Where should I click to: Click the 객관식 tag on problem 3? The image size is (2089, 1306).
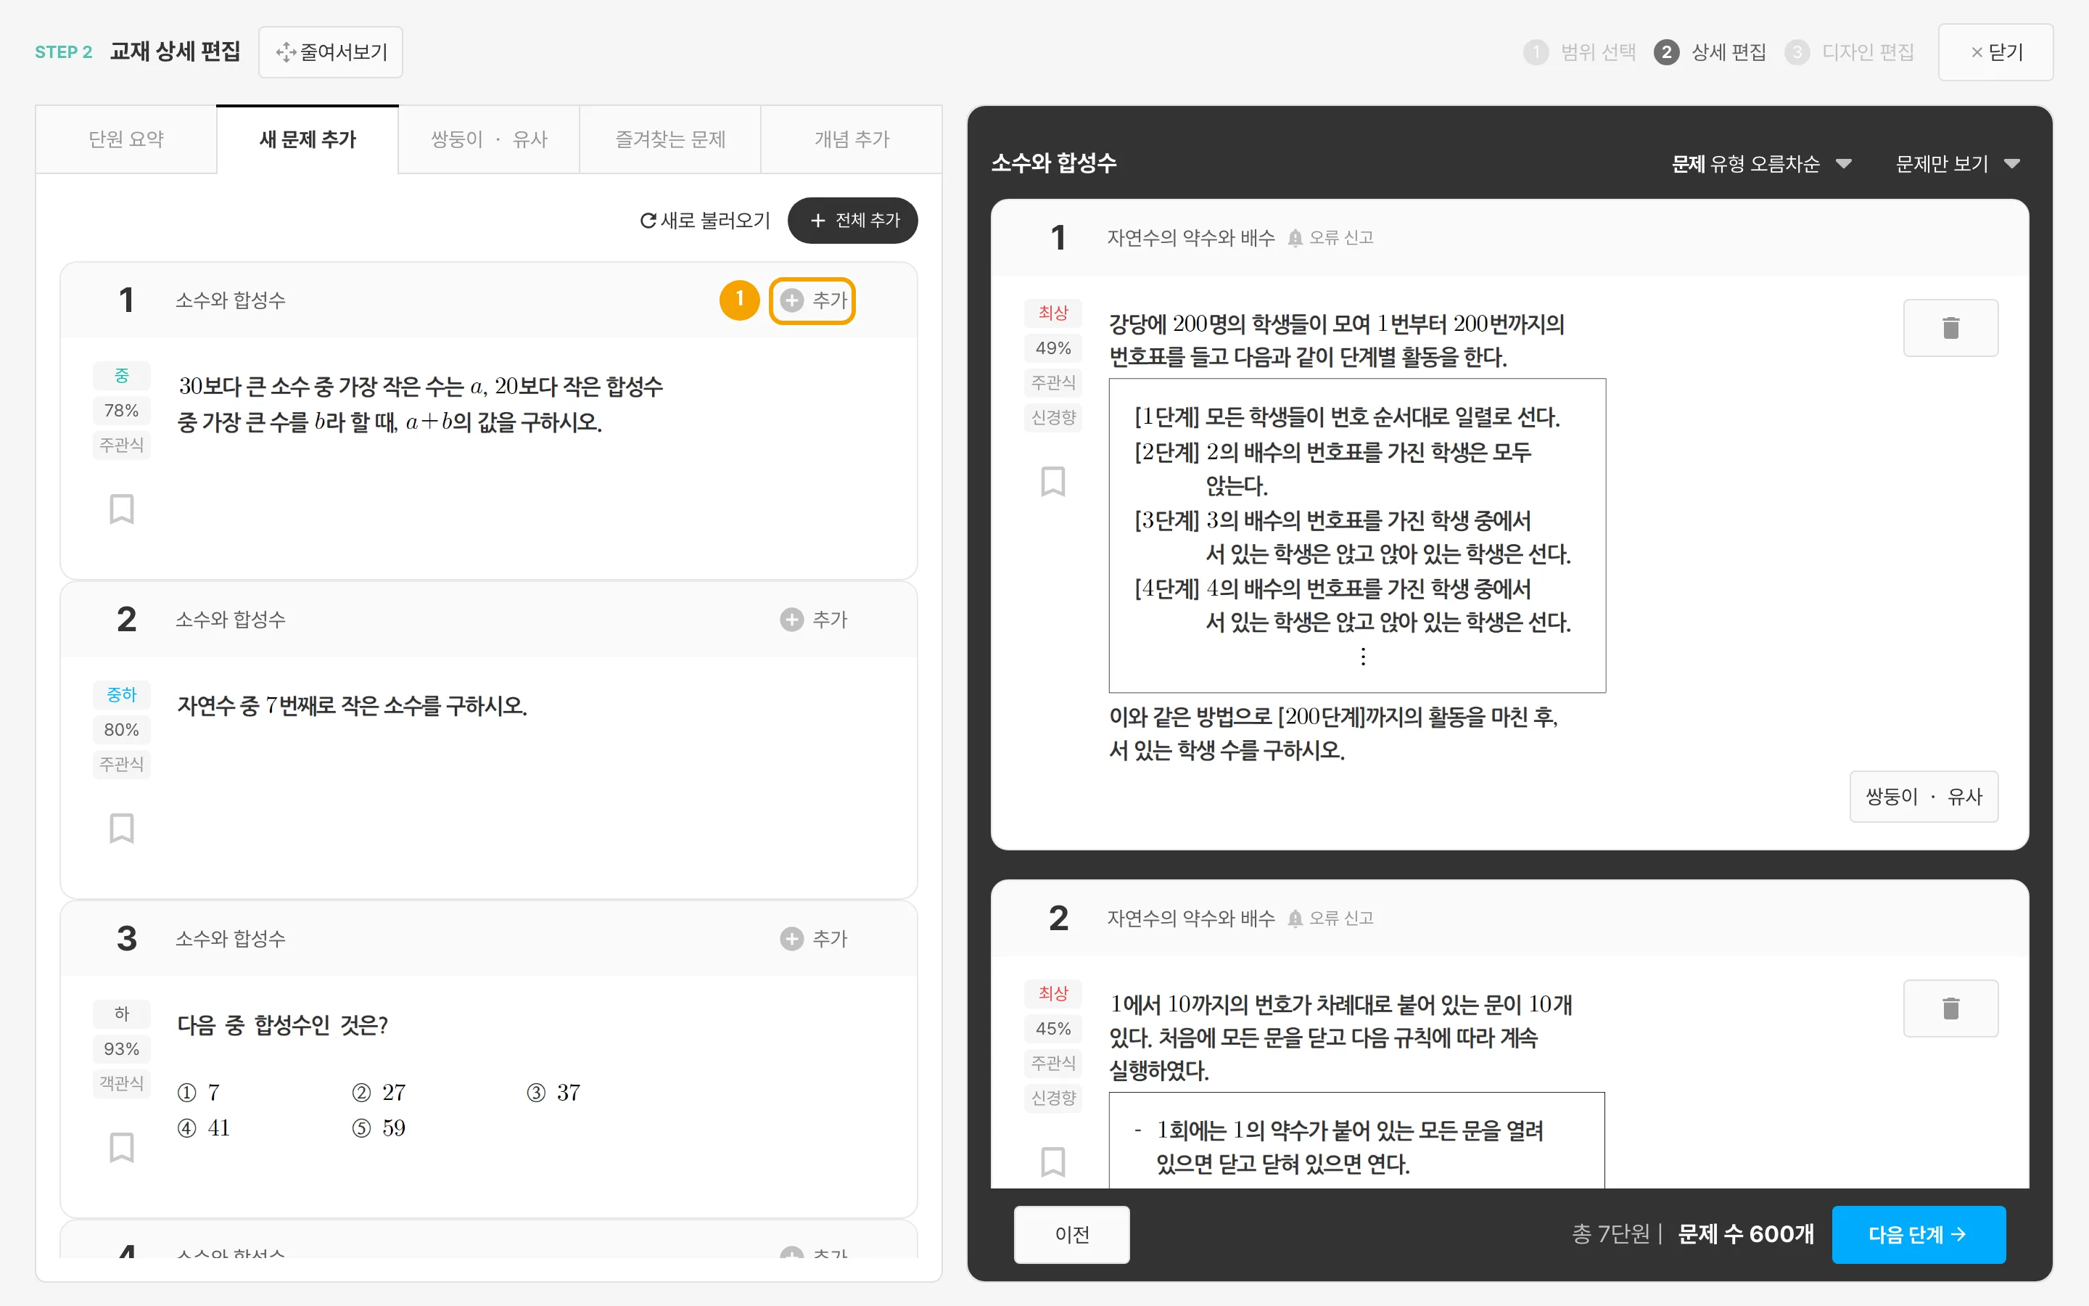[x=122, y=1083]
